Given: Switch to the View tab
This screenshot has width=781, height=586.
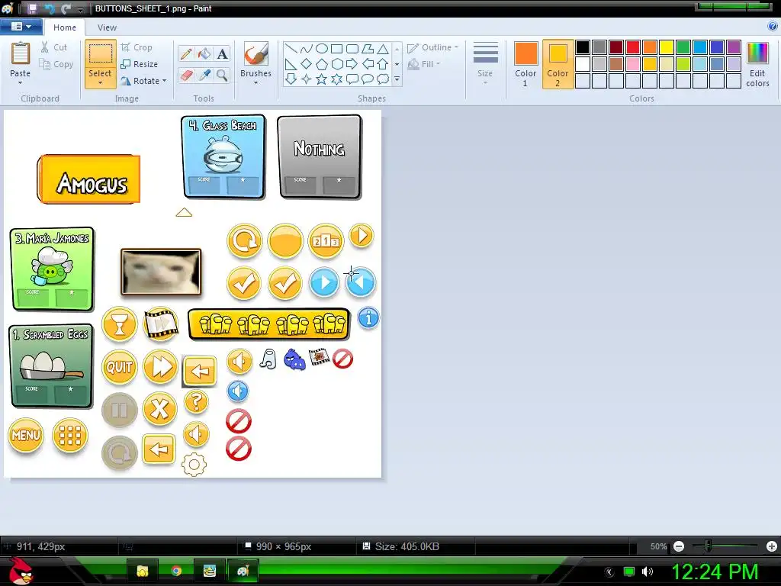Looking at the screenshot, I should coord(107,27).
